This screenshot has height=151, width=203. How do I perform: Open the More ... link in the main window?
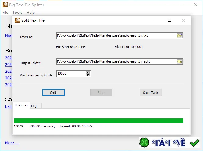pos(12,143)
